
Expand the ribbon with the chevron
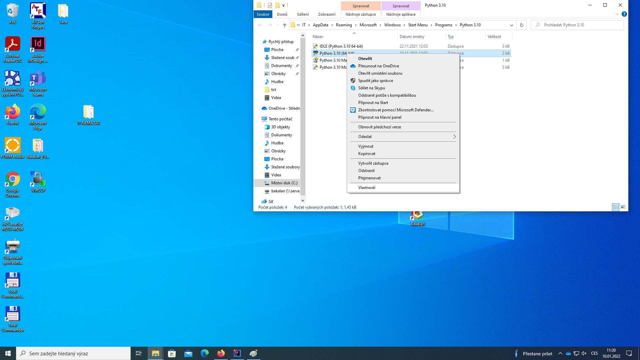click(x=617, y=14)
